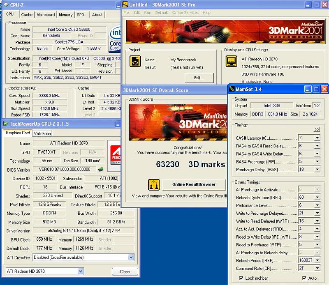Open the graphics card selector dropdown in GPU-Z

(80, 271)
